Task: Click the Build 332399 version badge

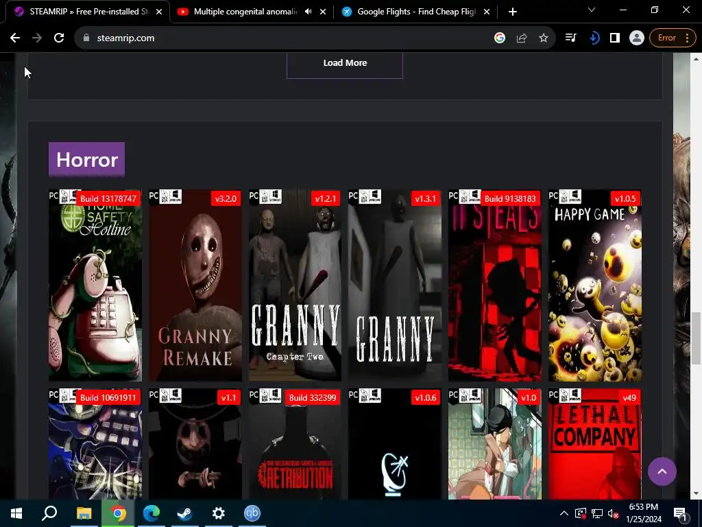Action: [x=313, y=397]
